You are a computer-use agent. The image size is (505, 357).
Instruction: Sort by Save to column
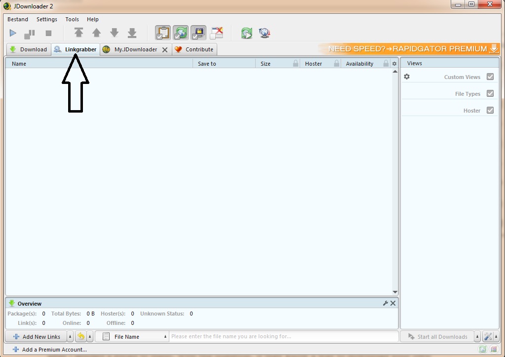(224, 64)
